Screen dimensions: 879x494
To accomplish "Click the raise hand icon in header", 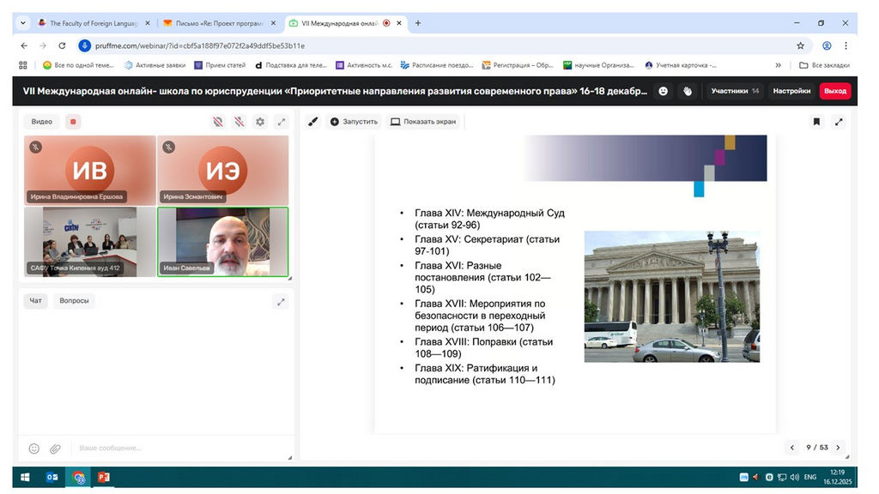I will pos(688,91).
